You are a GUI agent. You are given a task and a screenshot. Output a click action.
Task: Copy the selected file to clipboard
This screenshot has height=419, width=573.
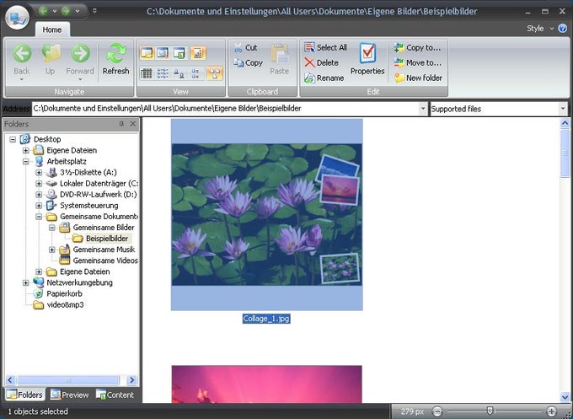(x=248, y=63)
